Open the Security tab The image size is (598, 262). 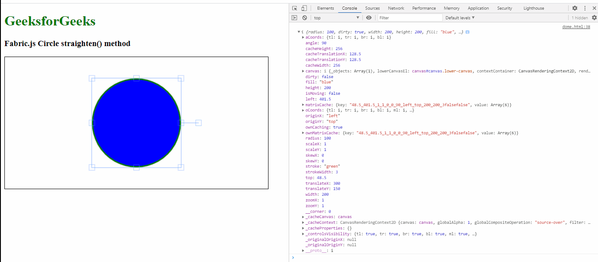[505, 8]
